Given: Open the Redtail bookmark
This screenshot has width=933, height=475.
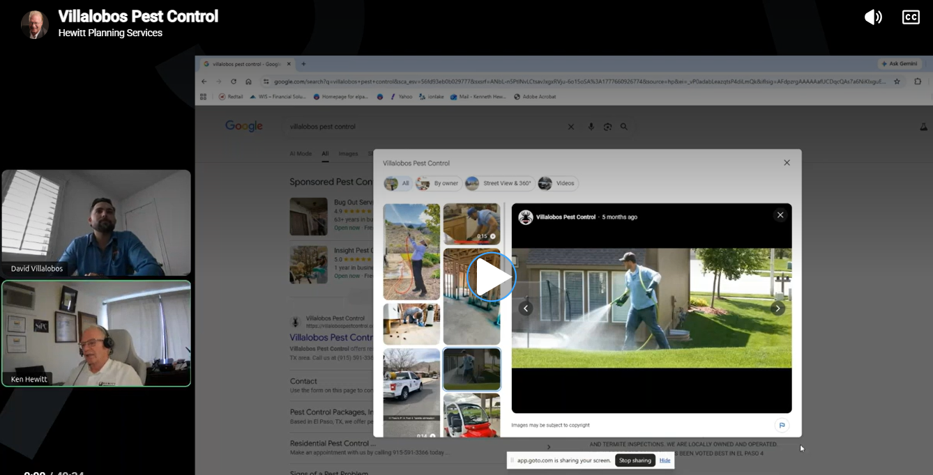Looking at the screenshot, I should (231, 97).
